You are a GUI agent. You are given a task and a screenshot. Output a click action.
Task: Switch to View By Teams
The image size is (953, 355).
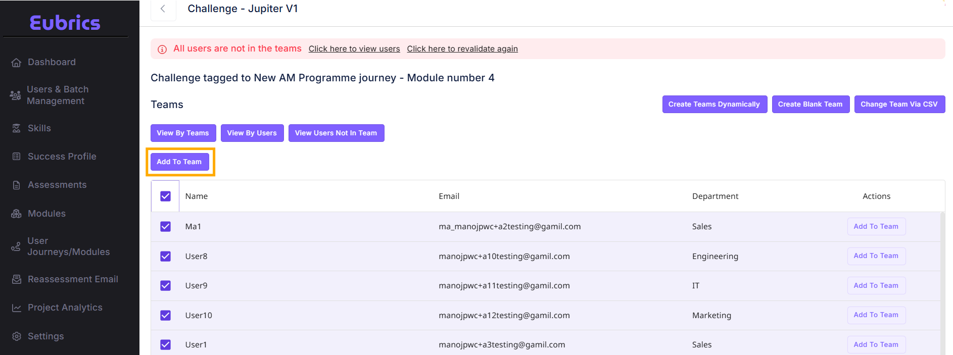tap(183, 133)
